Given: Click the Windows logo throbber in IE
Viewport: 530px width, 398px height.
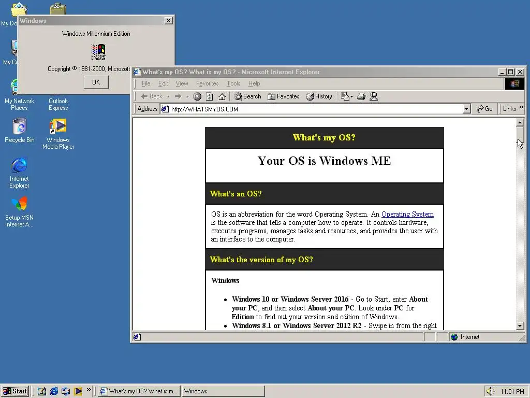Looking at the screenshot, I should point(514,83).
